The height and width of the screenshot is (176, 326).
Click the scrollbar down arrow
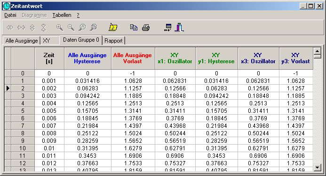[x=317, y=167]
